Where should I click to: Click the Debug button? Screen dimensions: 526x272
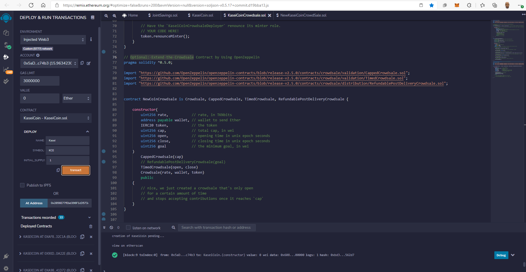[501, 255]
